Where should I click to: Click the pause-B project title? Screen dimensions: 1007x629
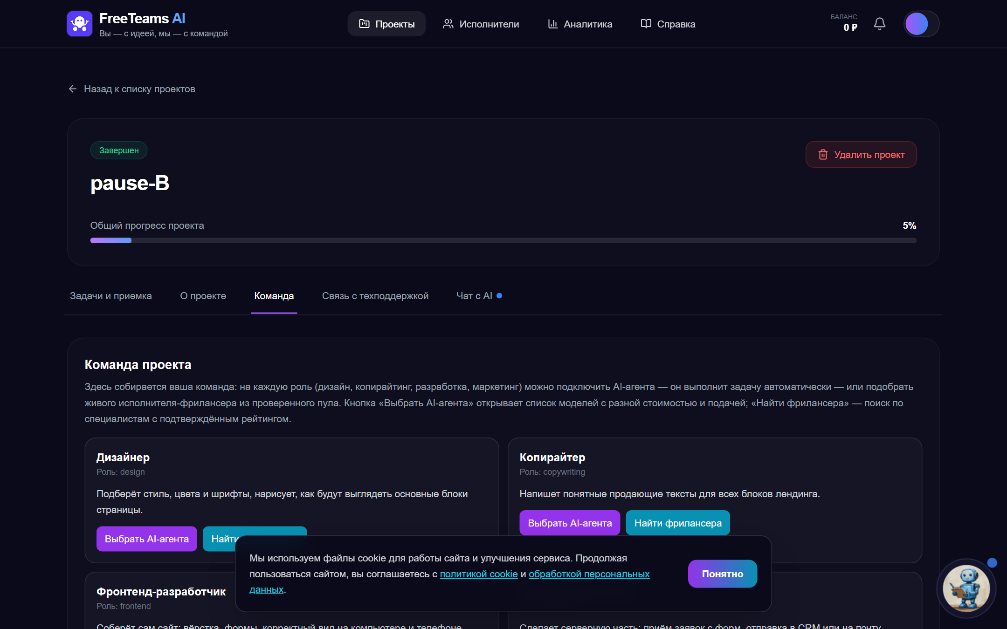130,183
